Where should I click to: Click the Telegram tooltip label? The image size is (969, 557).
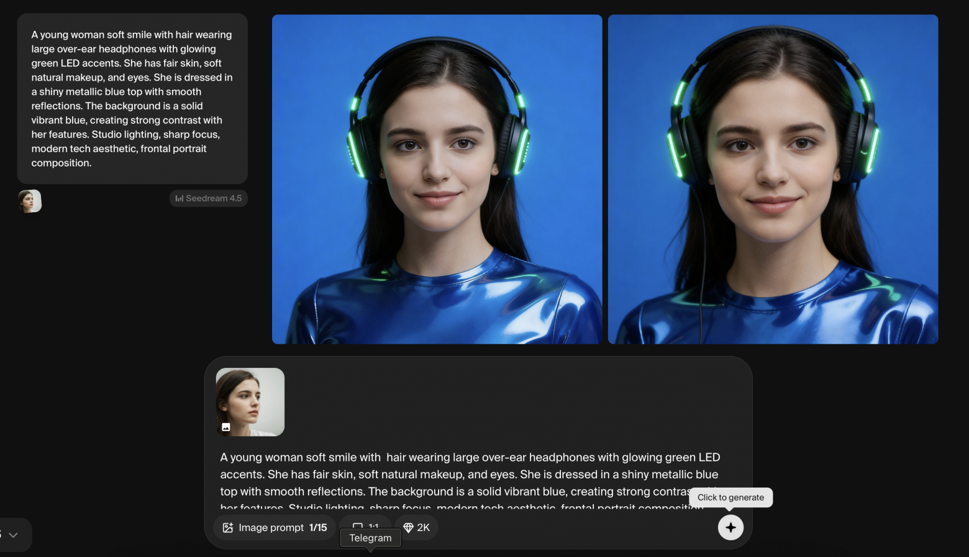tap(370, 538)
